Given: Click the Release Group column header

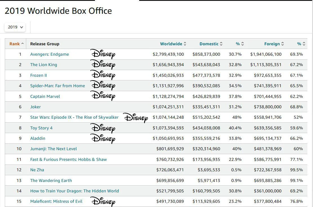Looking at the screenshot, I should [45, 44].
